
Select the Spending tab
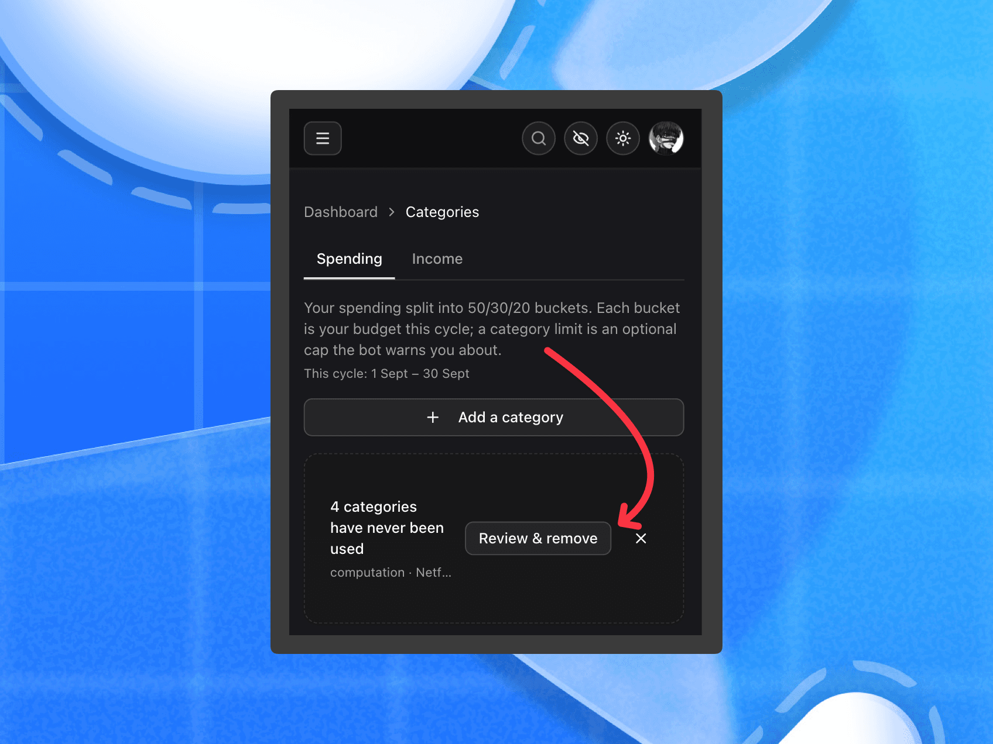click(x=350, y=259)
